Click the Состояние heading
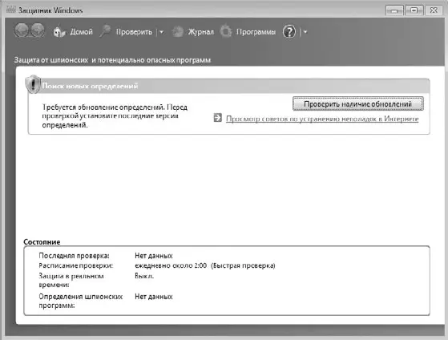 pyautogui.click(x=42, y=242)
